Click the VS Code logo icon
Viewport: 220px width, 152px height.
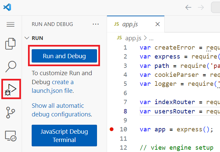coord(7,7)
